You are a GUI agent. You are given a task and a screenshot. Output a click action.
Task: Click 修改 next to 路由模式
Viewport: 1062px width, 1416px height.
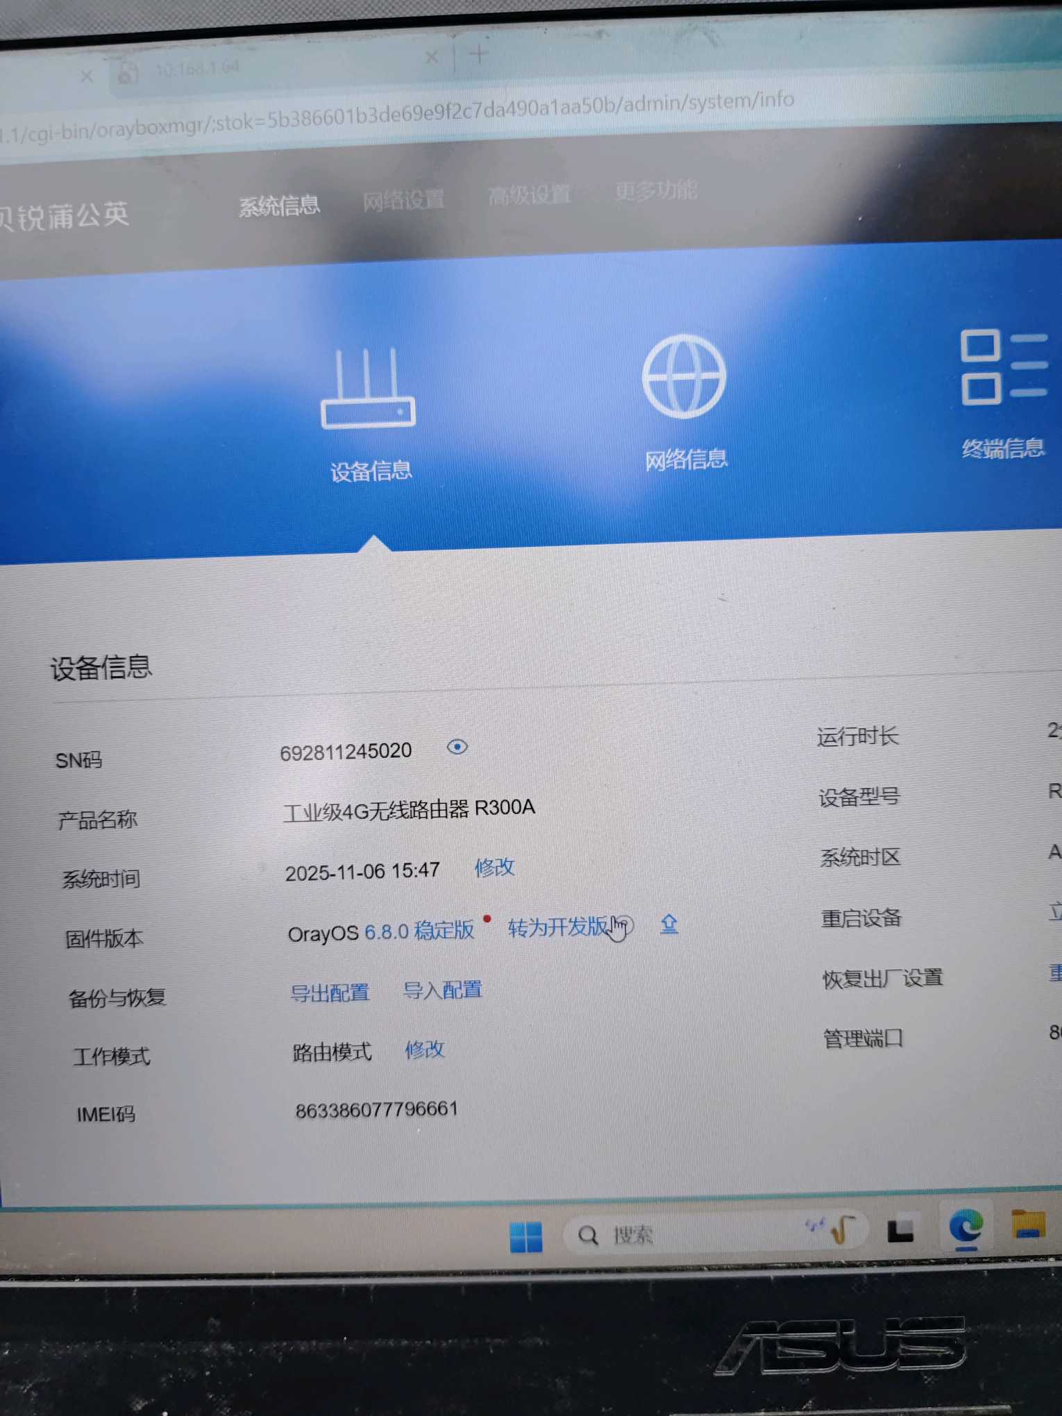pos(424,1049)
